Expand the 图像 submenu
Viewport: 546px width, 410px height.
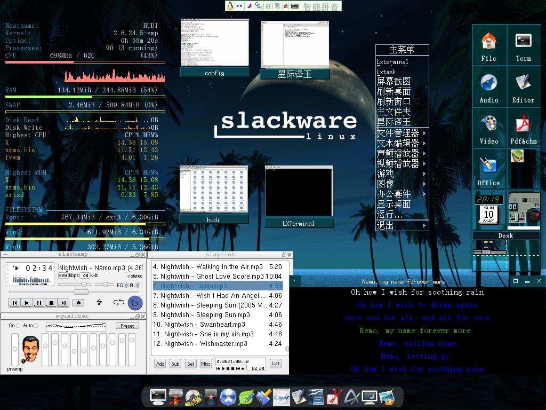coord(402,184)
